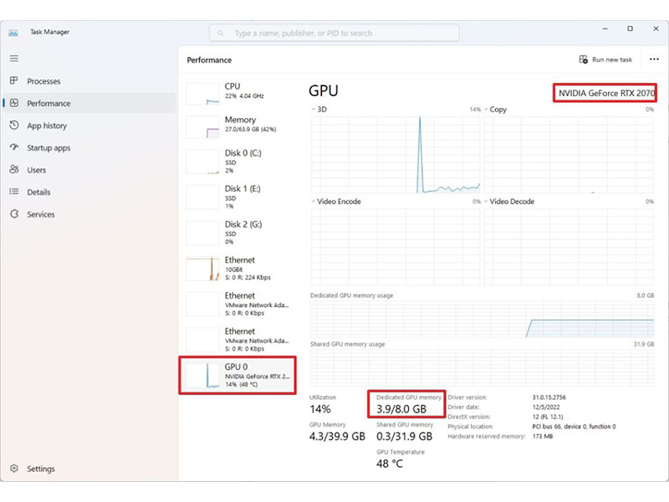Open the three-dot more options menu
Viewport: 669px width, 502px height.
tap(654, 59)
